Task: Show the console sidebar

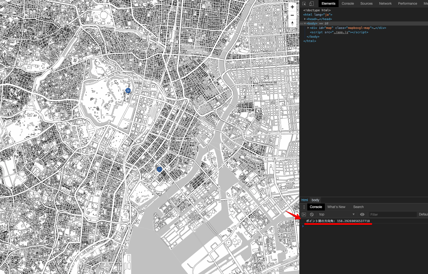Action: click(x=304, y=214)
